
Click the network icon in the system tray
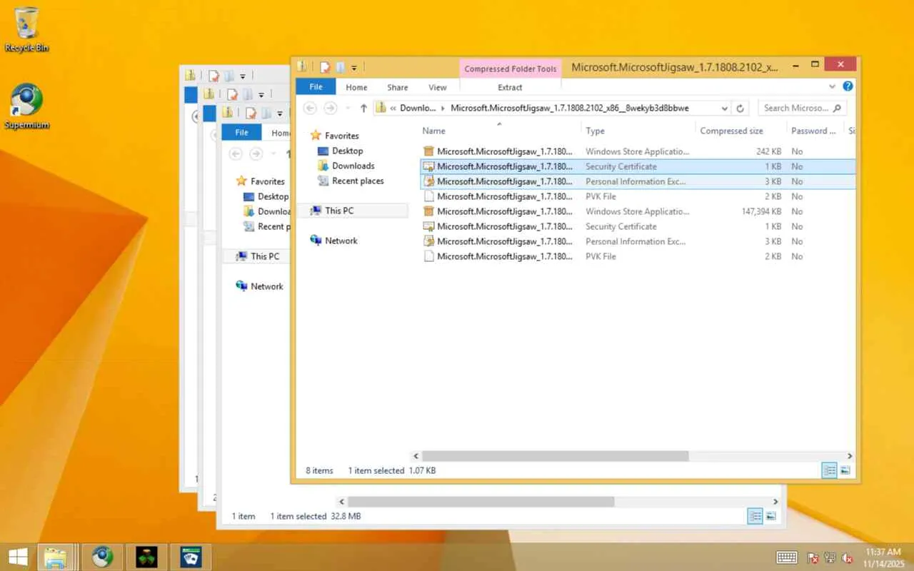(x=830, y=557)
